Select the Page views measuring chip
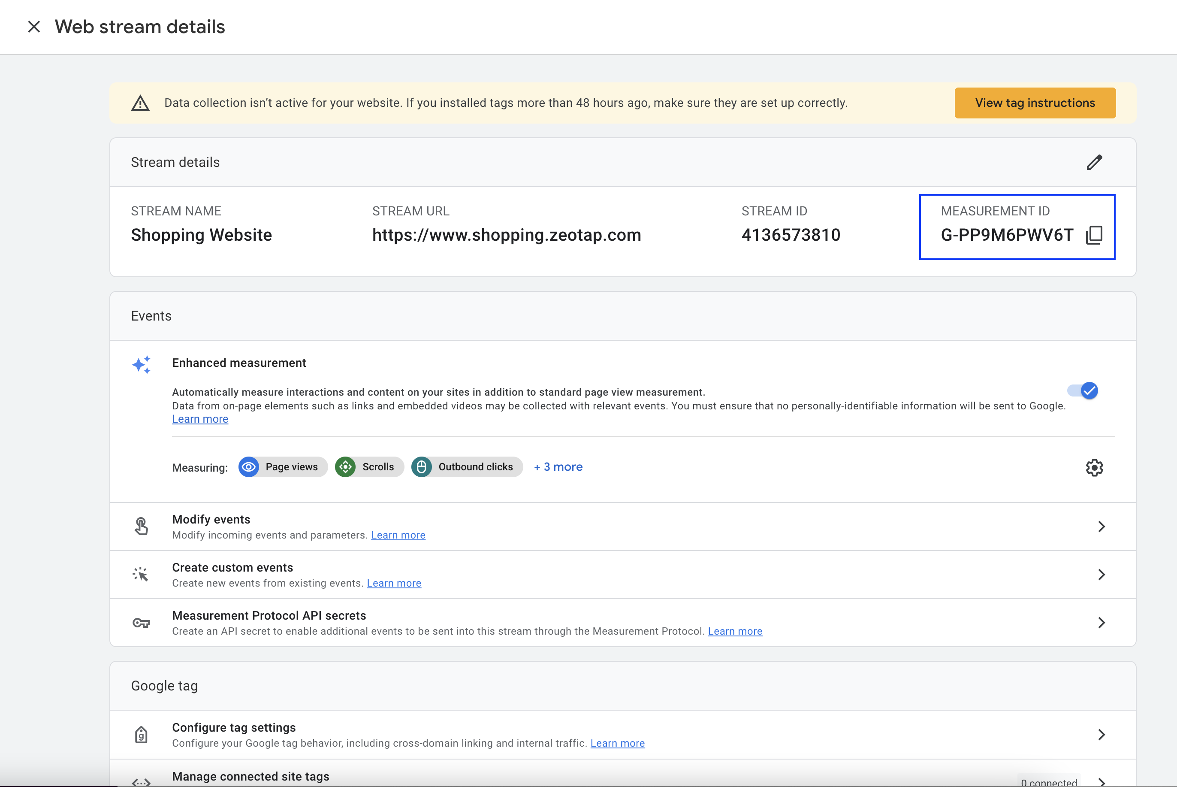This screenshot has width=1177, height=787. (283, 467)
